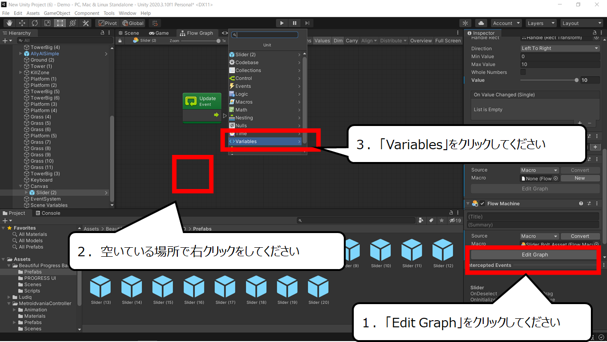Toggle Values display in graph toolbar

pyautogui.click(x=322, y=41)
